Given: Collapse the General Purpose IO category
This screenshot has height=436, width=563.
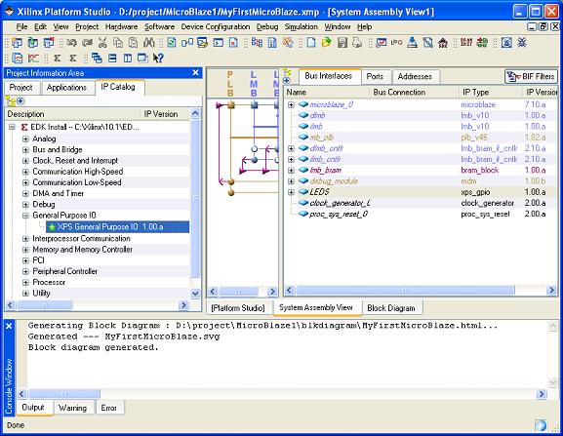Looking at the screenshot, I should tap(25, 216).
